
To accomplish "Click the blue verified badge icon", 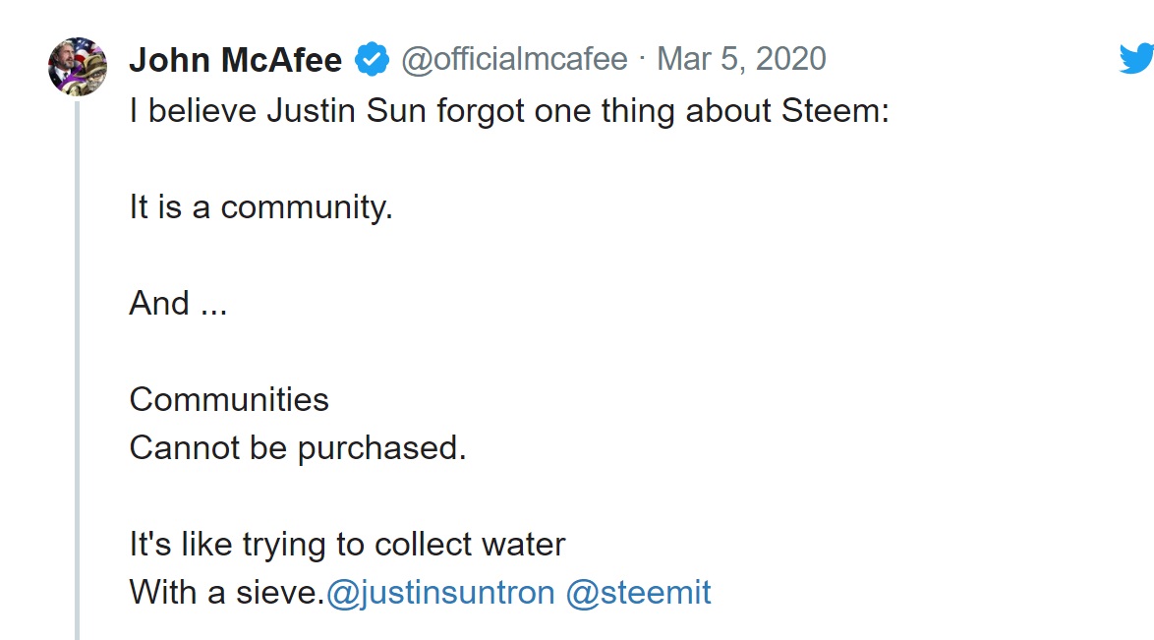I will click(x=371, y=60).
